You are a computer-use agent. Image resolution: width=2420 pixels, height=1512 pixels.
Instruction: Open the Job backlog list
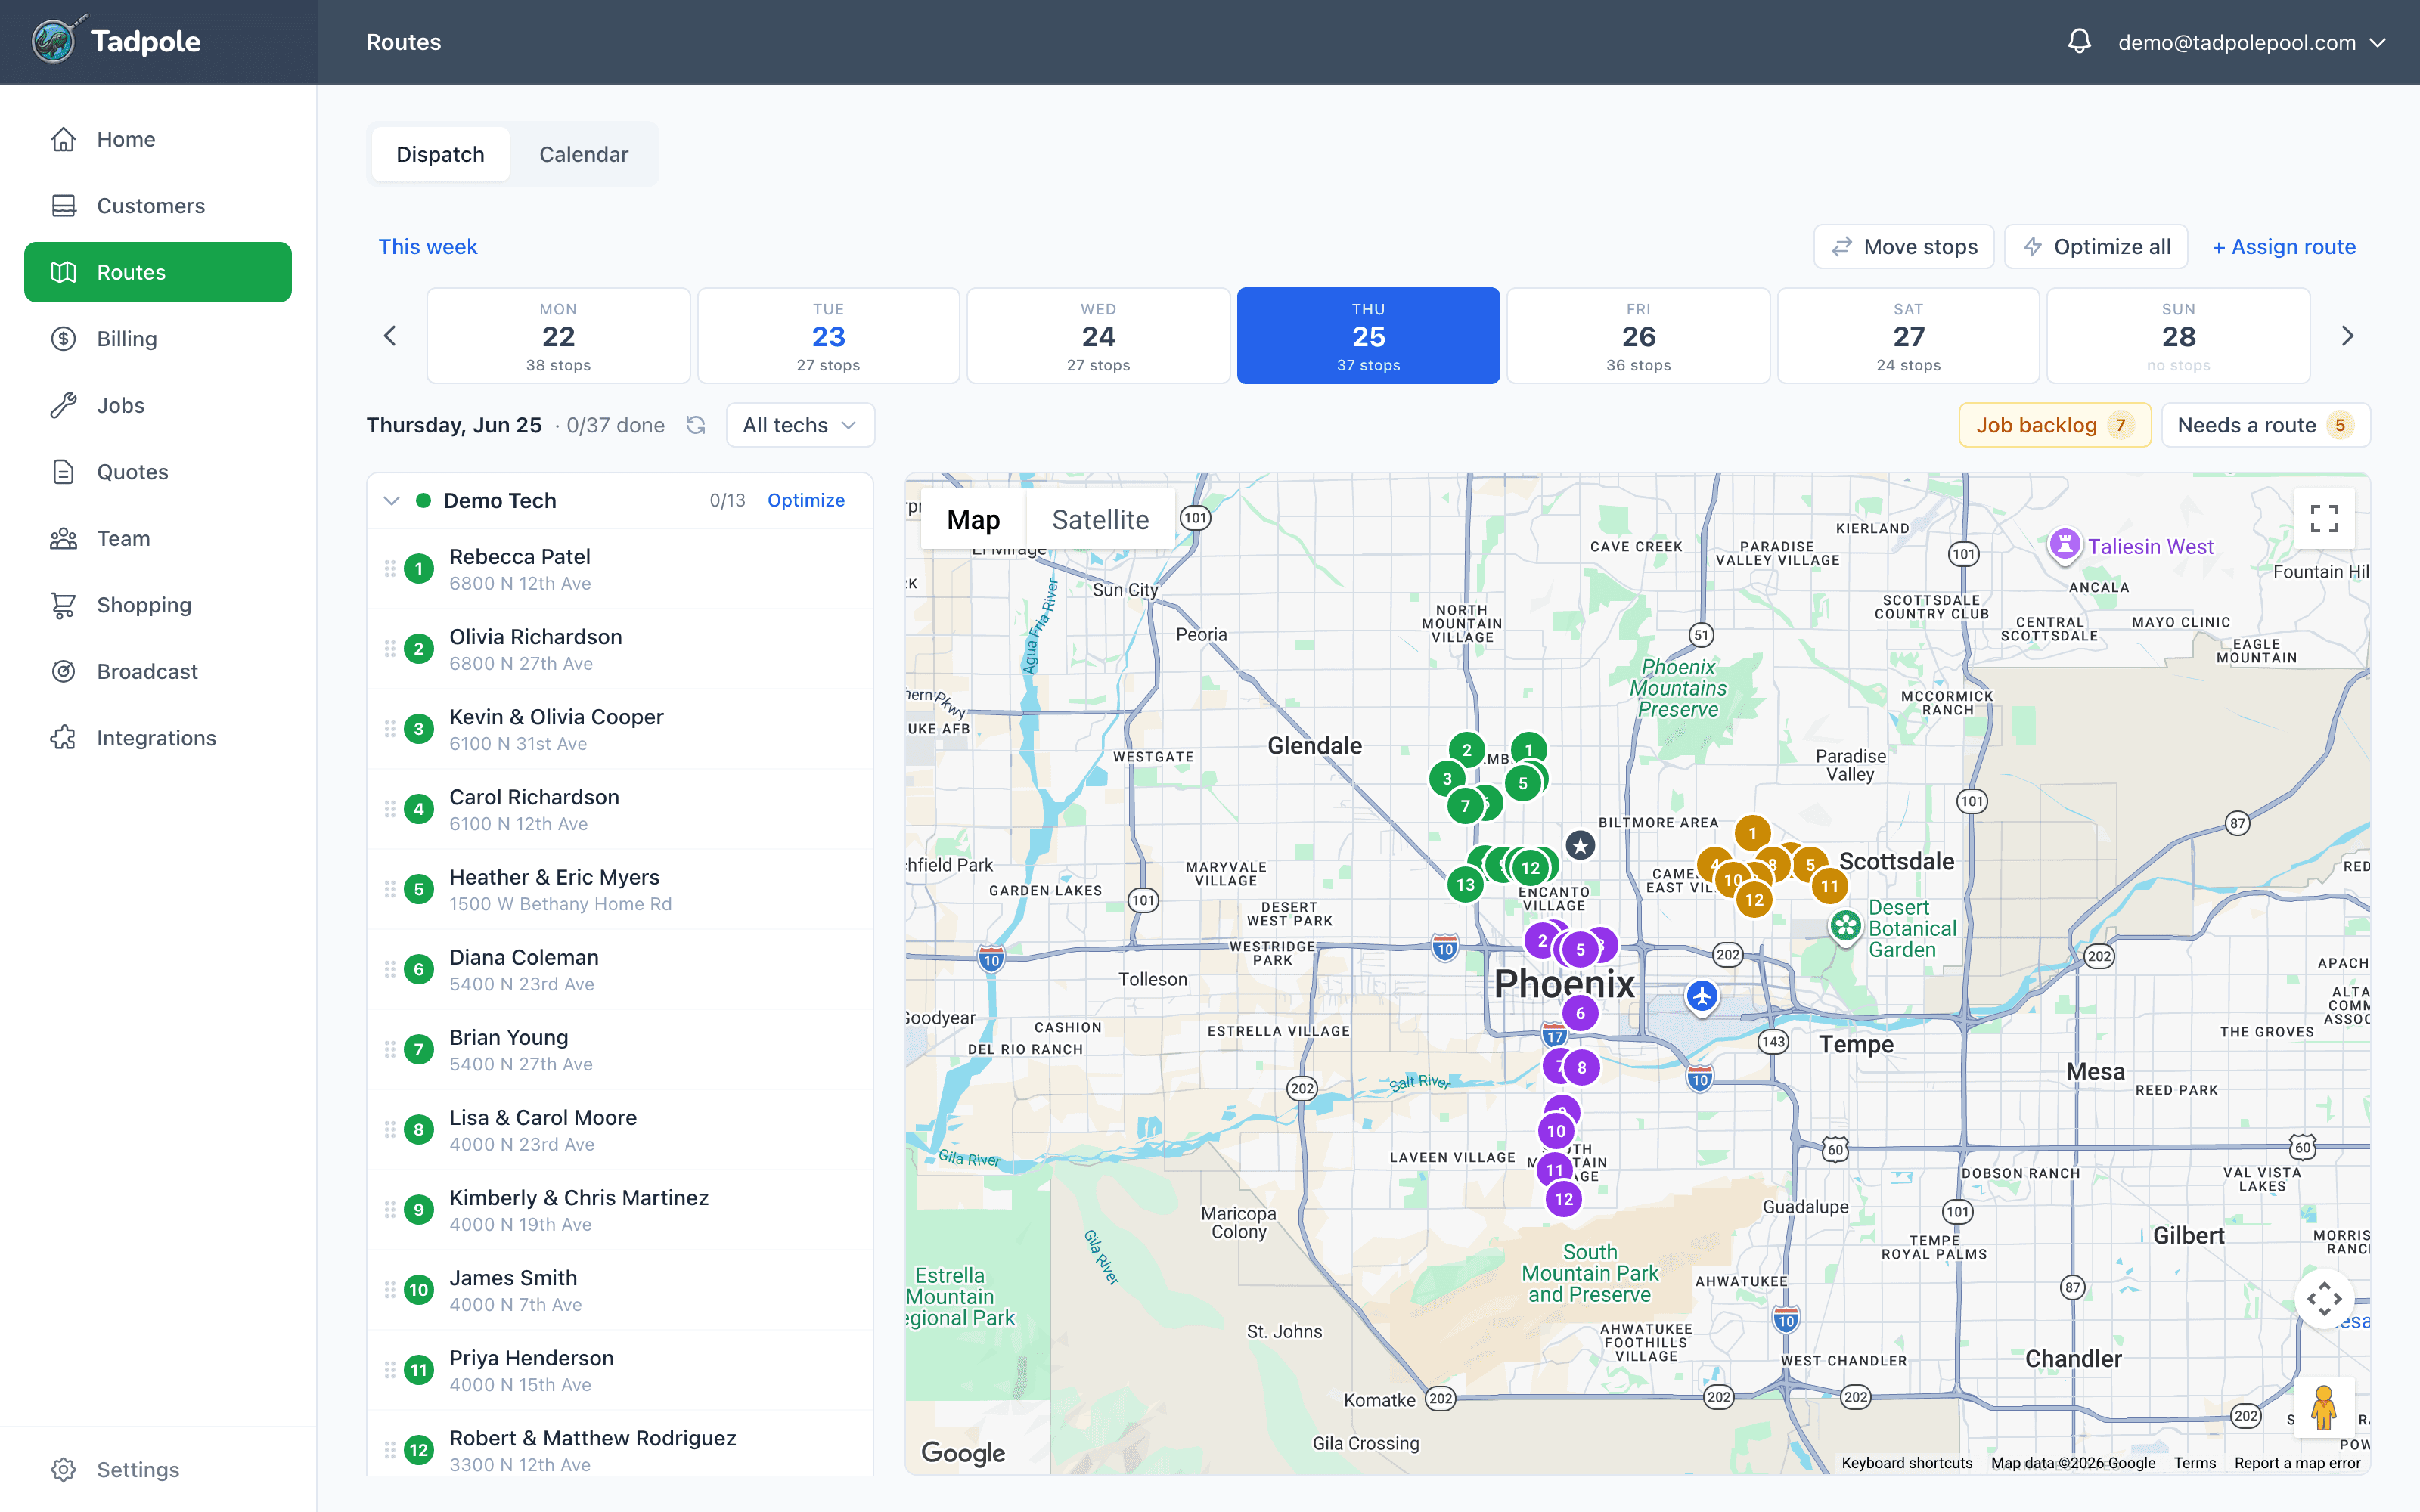click(x=2055, y=425)
